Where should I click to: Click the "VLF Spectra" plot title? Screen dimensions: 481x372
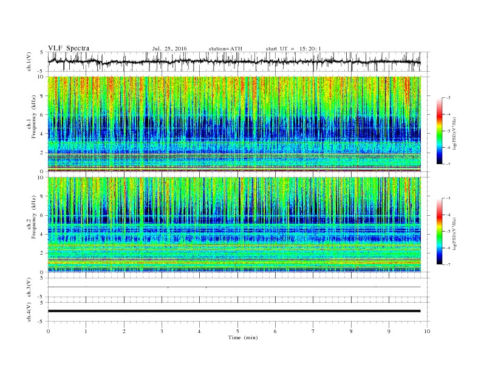[69, 48]
